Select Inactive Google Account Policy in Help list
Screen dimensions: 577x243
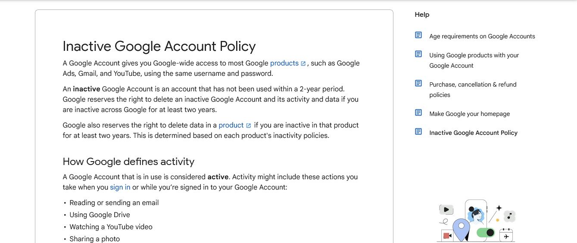(473, 133)
